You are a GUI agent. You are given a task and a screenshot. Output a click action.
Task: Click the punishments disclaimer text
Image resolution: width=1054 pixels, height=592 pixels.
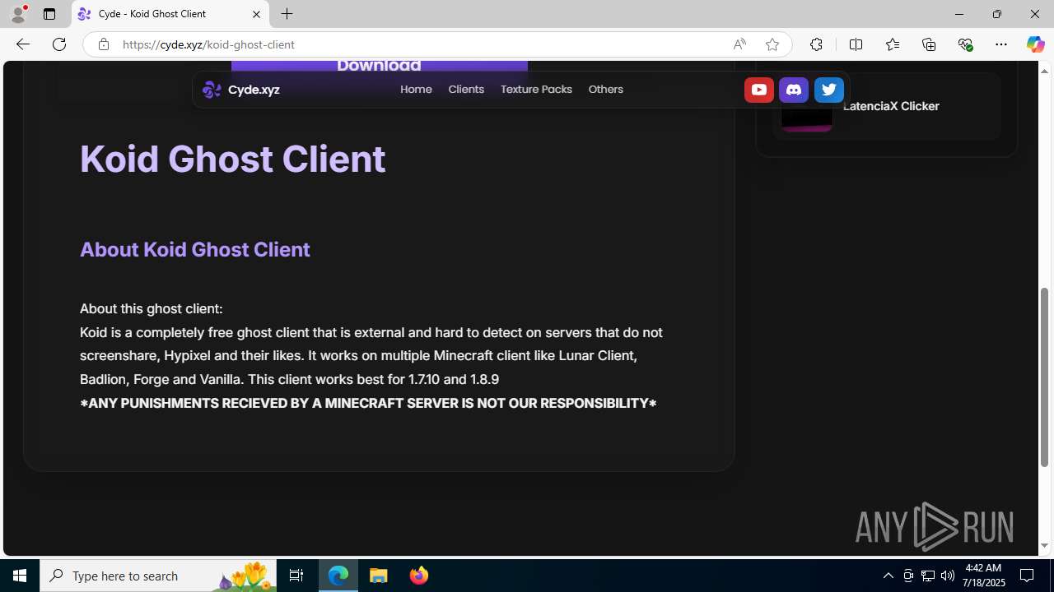click(x=368, y=403)
